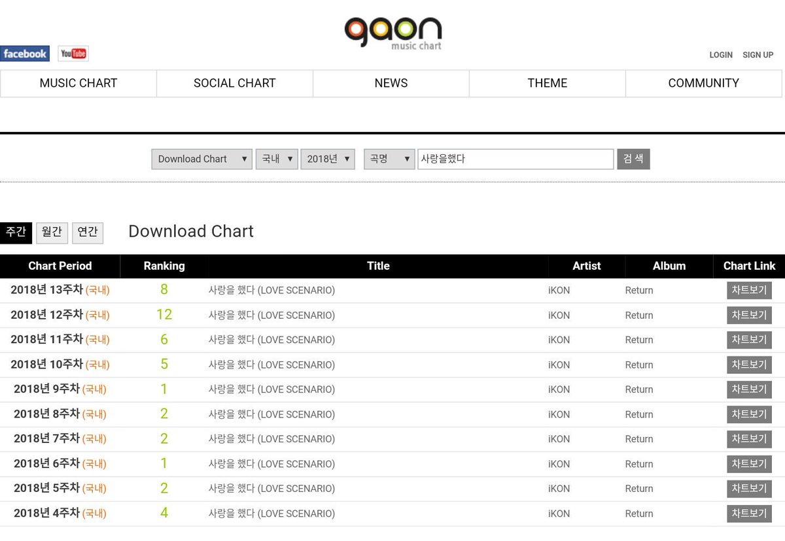The height and width of the screenshot is (541, 785).
Task: Click the Ranking column header
Action: point(164,266)
